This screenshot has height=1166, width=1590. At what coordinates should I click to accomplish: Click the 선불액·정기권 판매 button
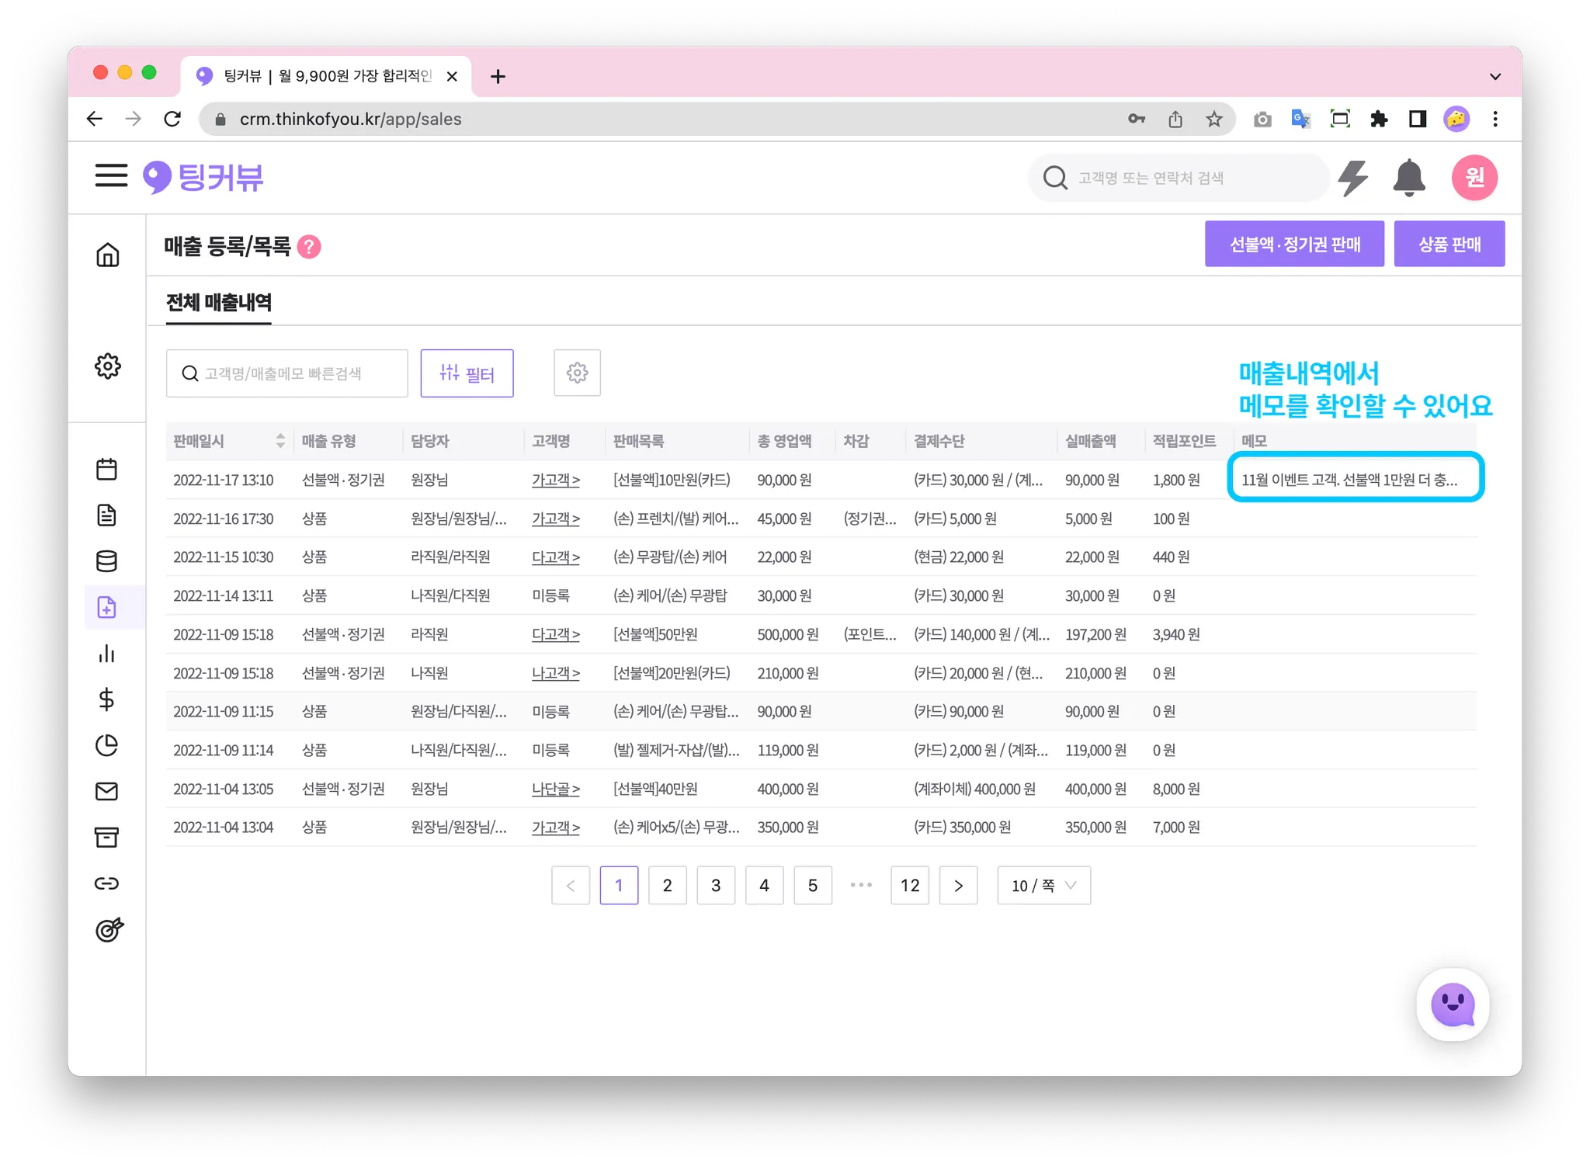click(1294, 244)
